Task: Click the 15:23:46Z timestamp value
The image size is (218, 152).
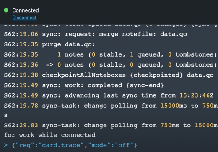Action: [x=197, y=95]
